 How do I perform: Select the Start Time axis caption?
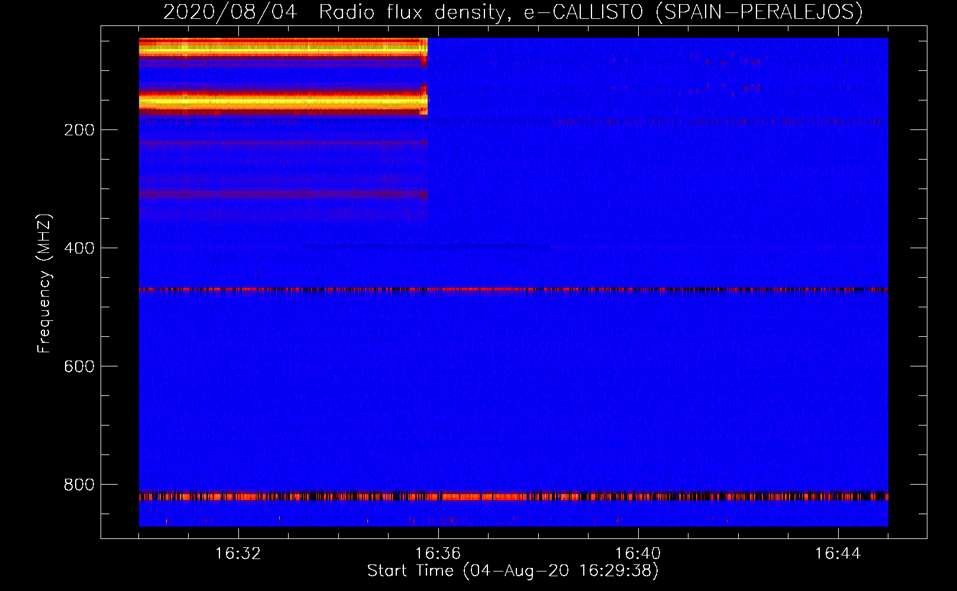click(x=513, y=571)
